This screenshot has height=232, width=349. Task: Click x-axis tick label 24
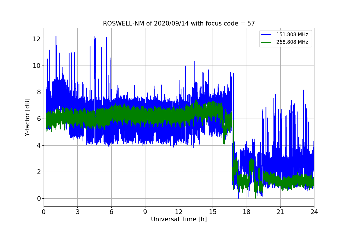[x=314, y=212]
